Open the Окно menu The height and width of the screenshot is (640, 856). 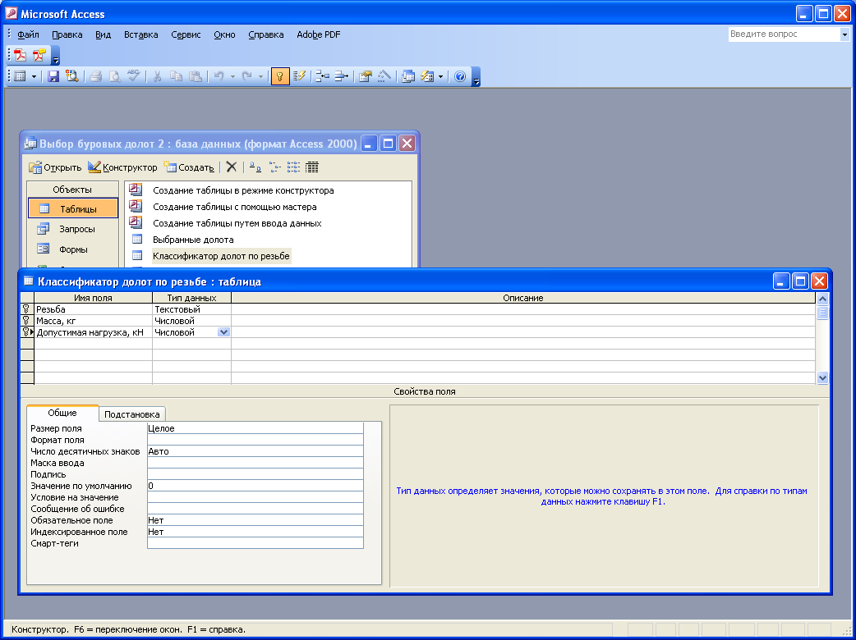coord(224,34)
